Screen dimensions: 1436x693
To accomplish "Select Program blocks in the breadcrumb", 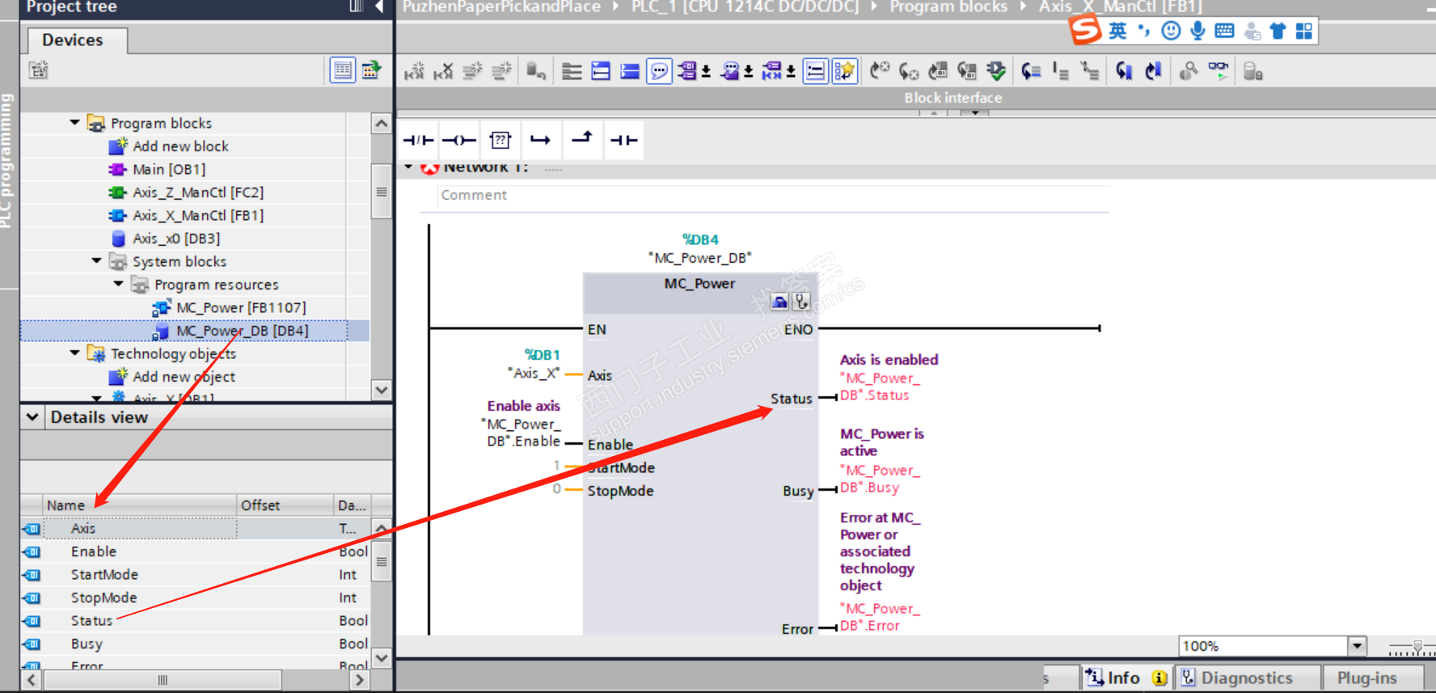I will point(948,7).
